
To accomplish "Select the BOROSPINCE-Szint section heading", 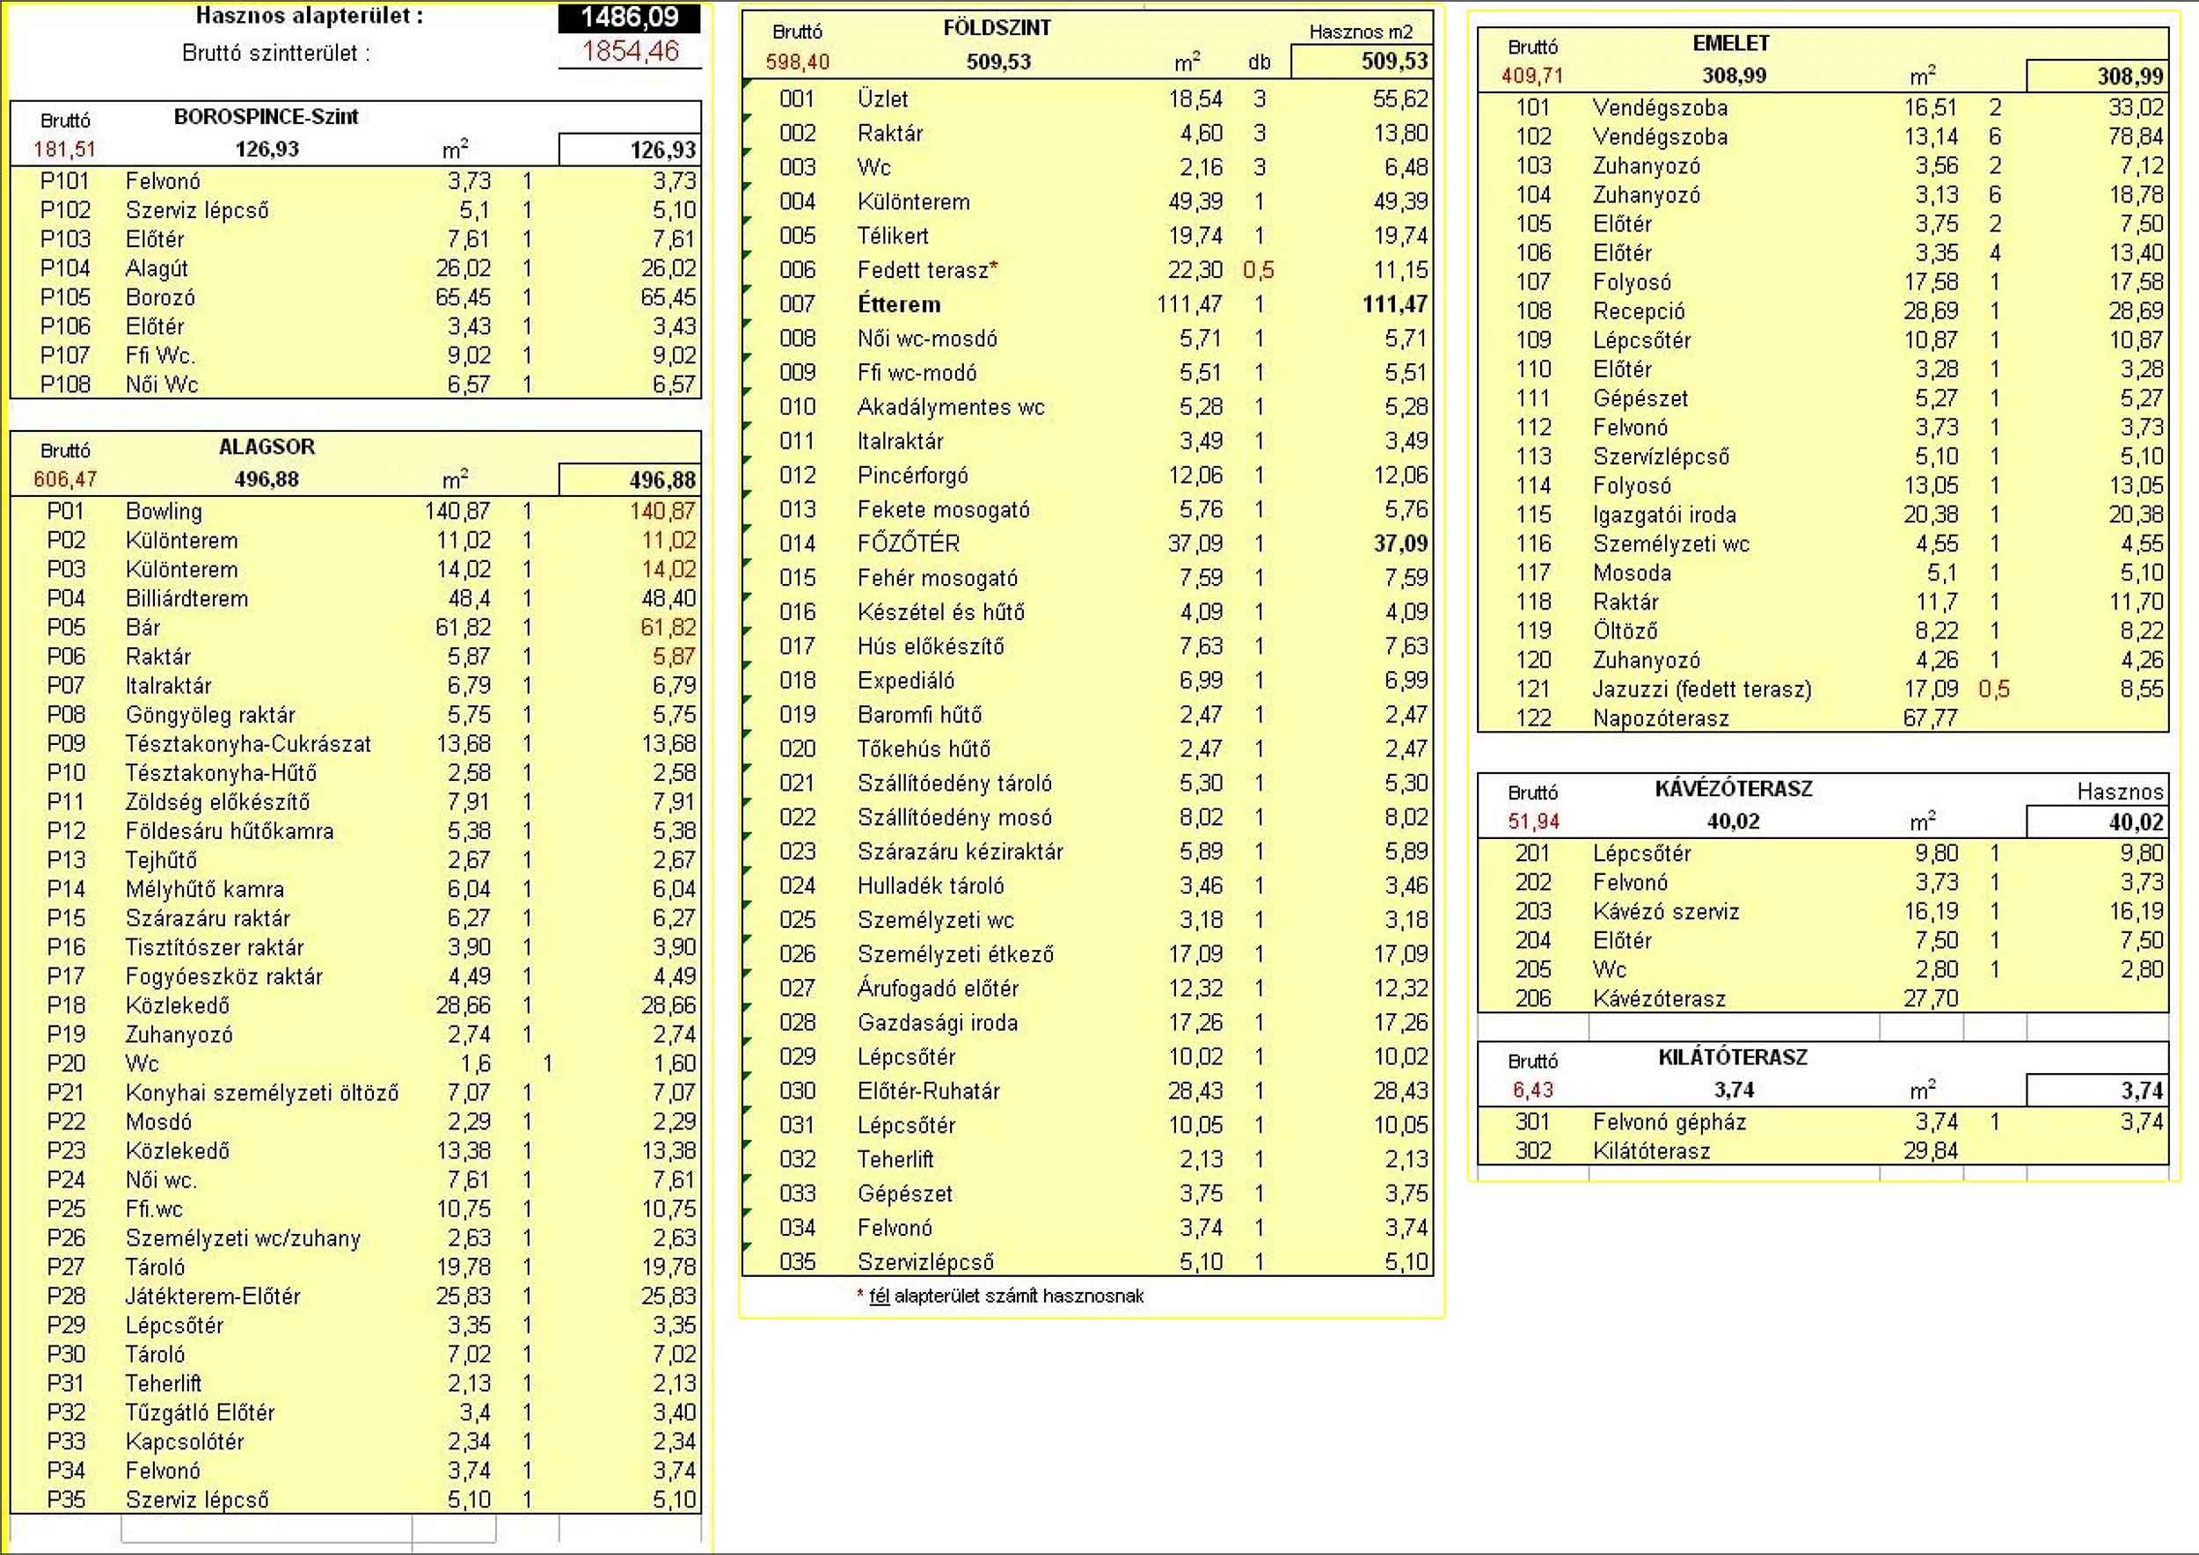I will (267, 117).
